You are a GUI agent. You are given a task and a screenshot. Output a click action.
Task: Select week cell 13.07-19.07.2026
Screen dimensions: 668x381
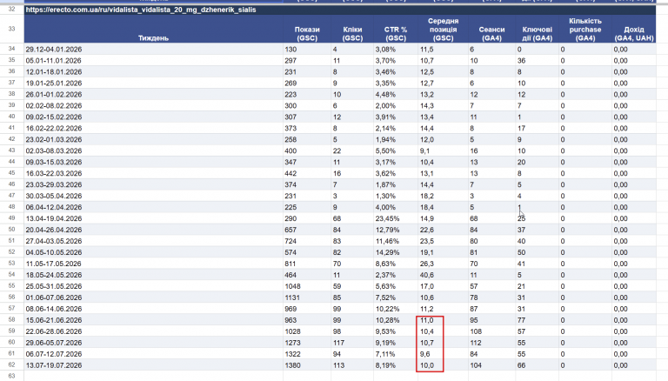pyautogui.click(x=153, y=365)
